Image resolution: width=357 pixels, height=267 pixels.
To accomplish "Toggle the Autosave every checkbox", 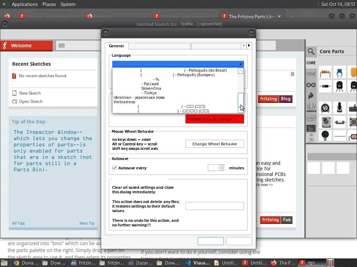I will click(114, 168).
